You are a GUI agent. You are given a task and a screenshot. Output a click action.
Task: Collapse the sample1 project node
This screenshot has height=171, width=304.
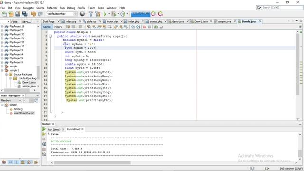pyautogui.click(x=2, y=70)
